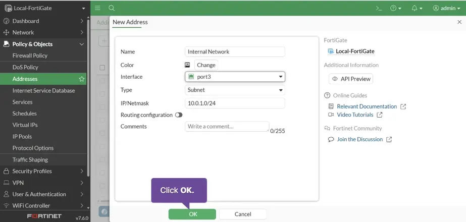
Task: Click the Policy & Objects icon
Action: coord(6,44)
